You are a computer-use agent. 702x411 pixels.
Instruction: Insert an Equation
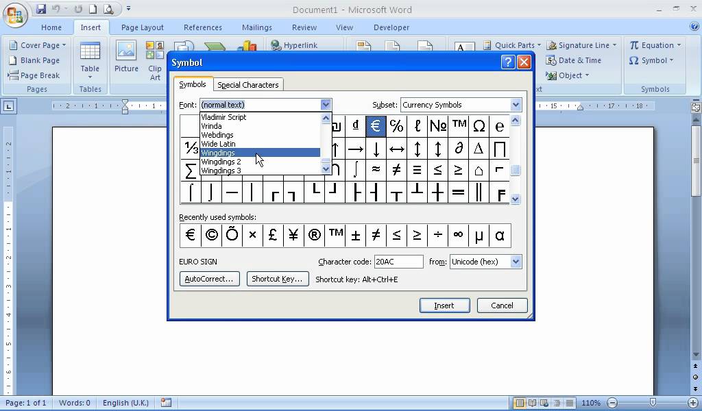pyautogui.click(x=655, y=45)
